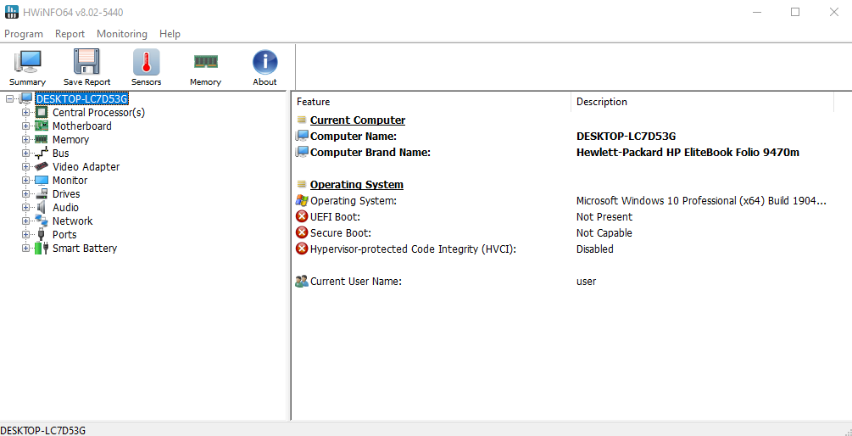Click the Drives tree icon
This screenshot has width=852, height=436.
tap(42, 194)
